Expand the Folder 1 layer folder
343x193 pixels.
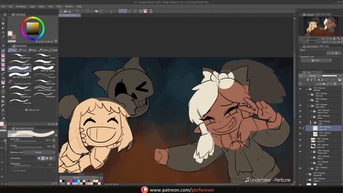click(x=307, y=180)
